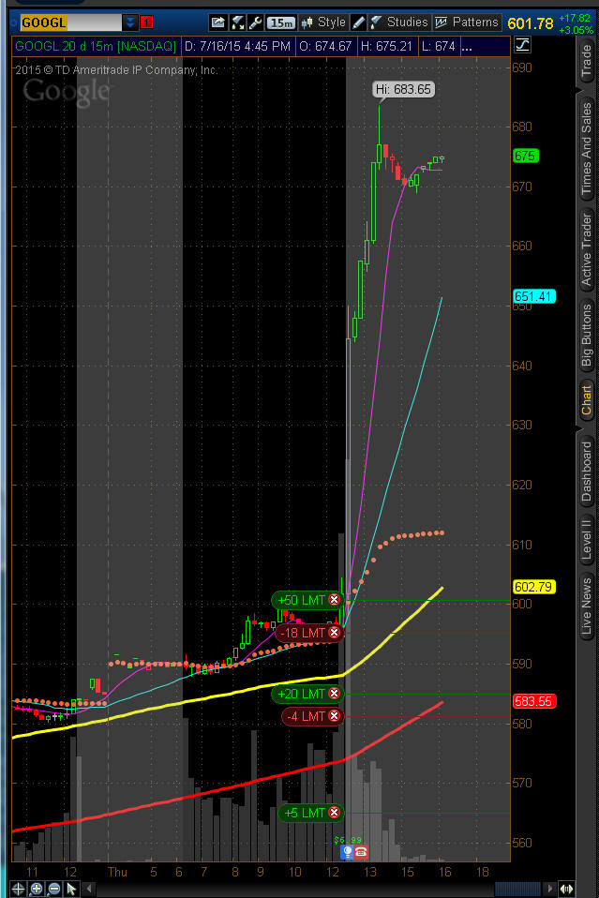Click the +3.05% percent change
This screenshot has width=599, height=898.
pyautogui.click(x=576, y=30)
